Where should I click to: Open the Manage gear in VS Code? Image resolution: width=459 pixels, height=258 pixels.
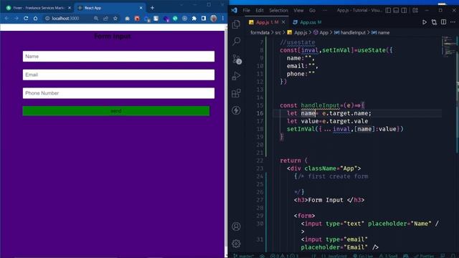point(236,244)
